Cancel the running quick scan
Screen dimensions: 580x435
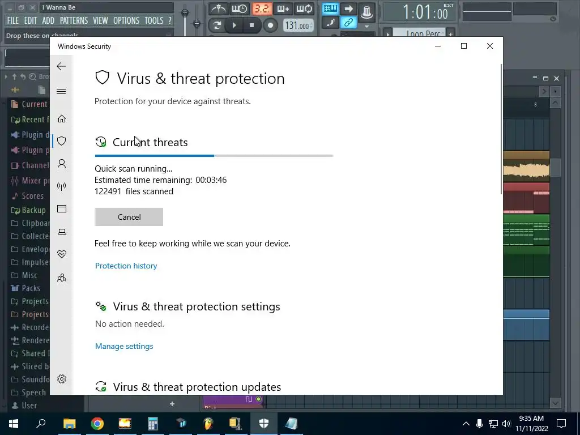coord(129,217)
